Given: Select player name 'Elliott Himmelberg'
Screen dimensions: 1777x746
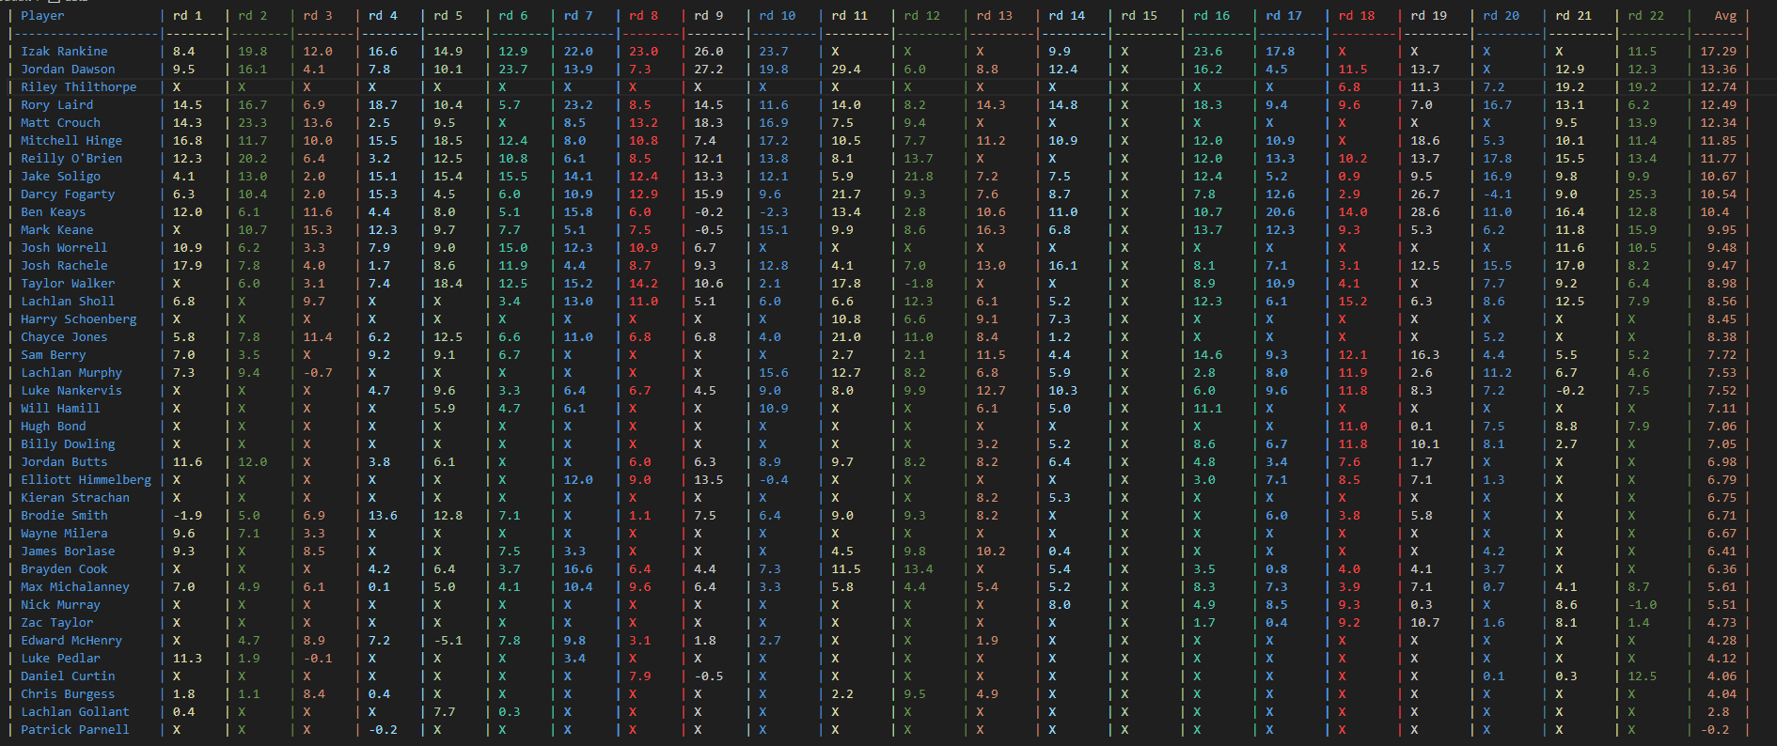Looking at the screenshot, I should click(86, 480).
